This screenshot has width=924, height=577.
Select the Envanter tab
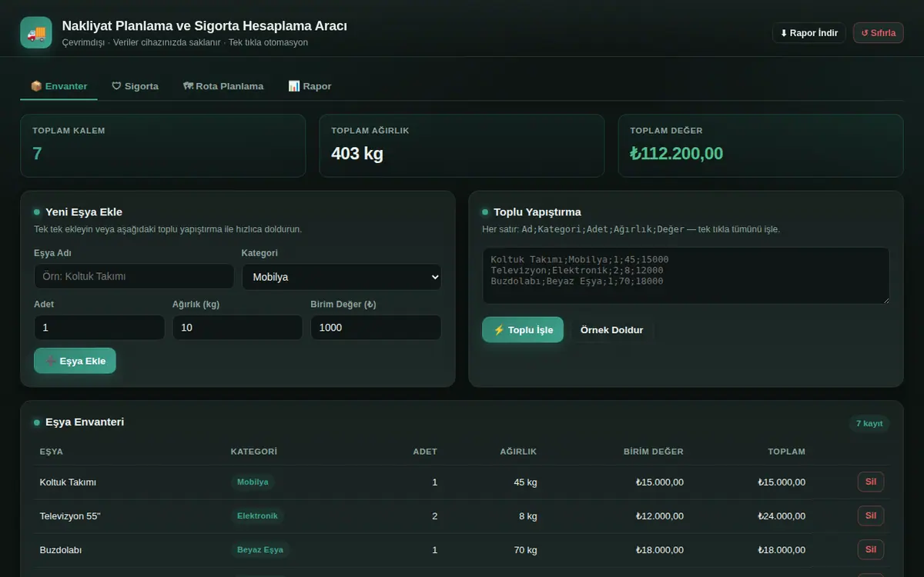click(x=59, y=86)
